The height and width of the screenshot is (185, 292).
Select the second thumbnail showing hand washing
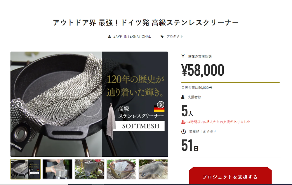(x=57, y=169)
